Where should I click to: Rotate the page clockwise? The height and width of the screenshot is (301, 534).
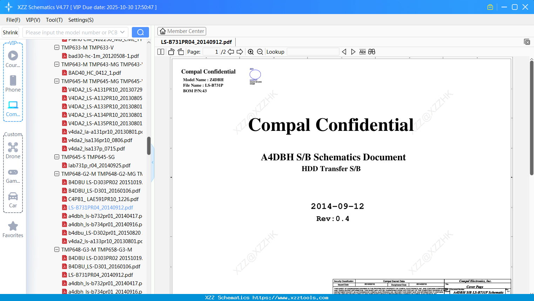181,52
